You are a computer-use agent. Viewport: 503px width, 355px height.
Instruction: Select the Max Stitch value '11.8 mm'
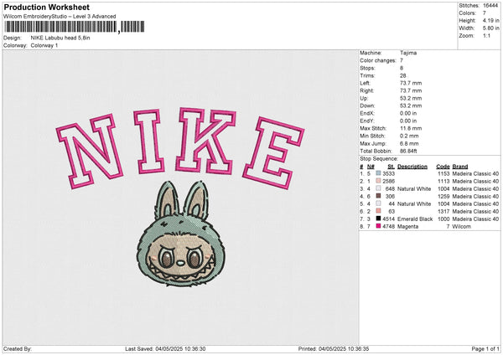[x=411, y=128]
